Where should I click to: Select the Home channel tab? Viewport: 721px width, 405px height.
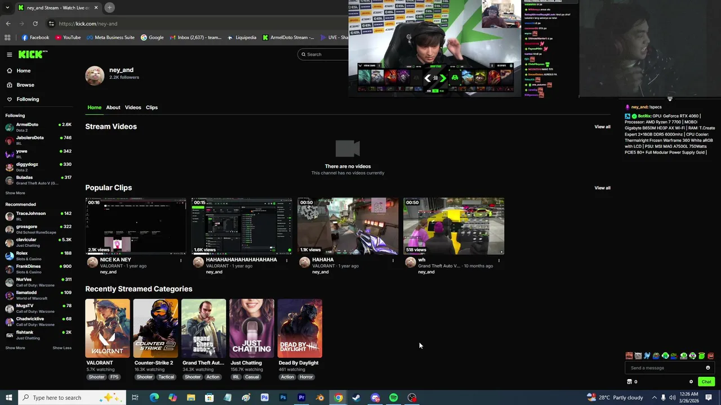[94, 107]
